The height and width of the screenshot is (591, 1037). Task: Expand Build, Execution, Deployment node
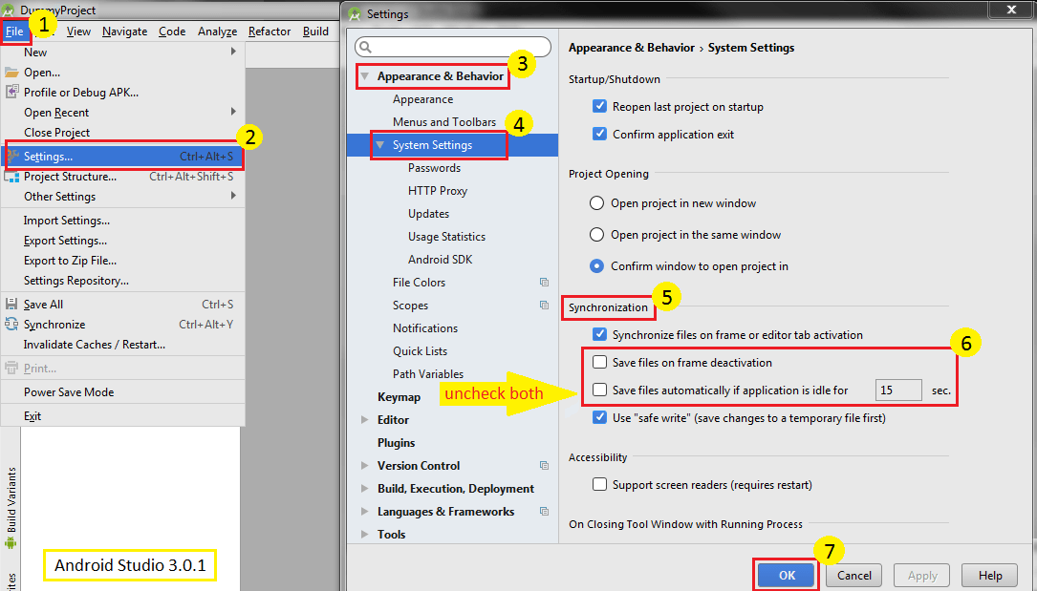click(365, 489)
